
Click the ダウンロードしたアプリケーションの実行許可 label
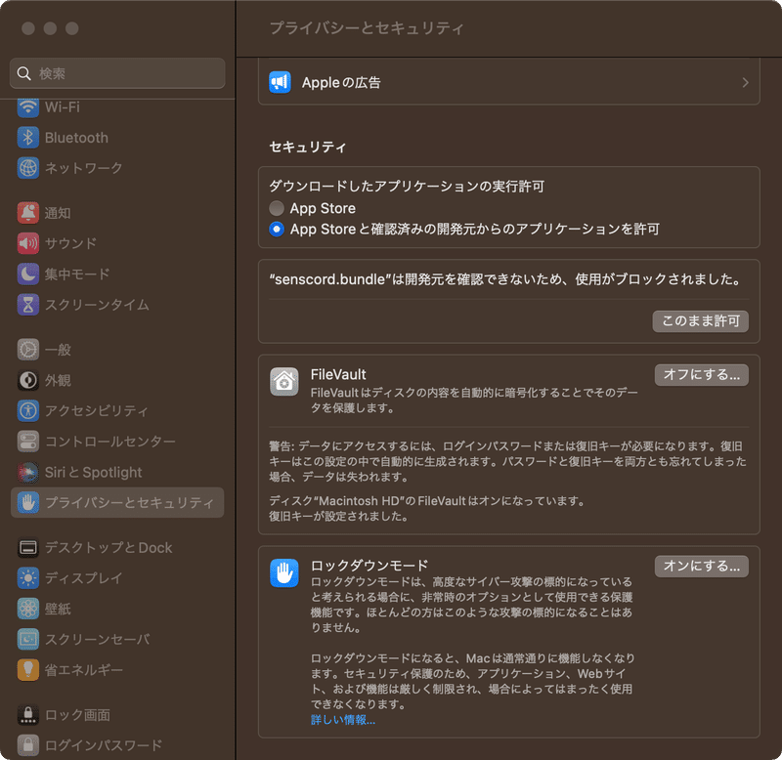[x=407, y=187]
